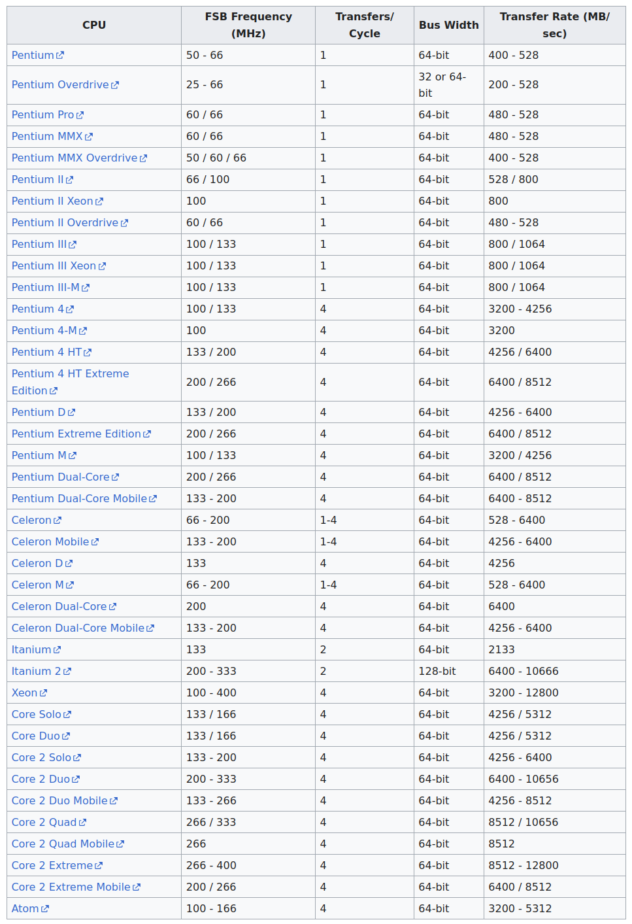The image size is (632, 924).
Task: Click the FSB Frequency (MHz) column header
Action: pos(248,25)
